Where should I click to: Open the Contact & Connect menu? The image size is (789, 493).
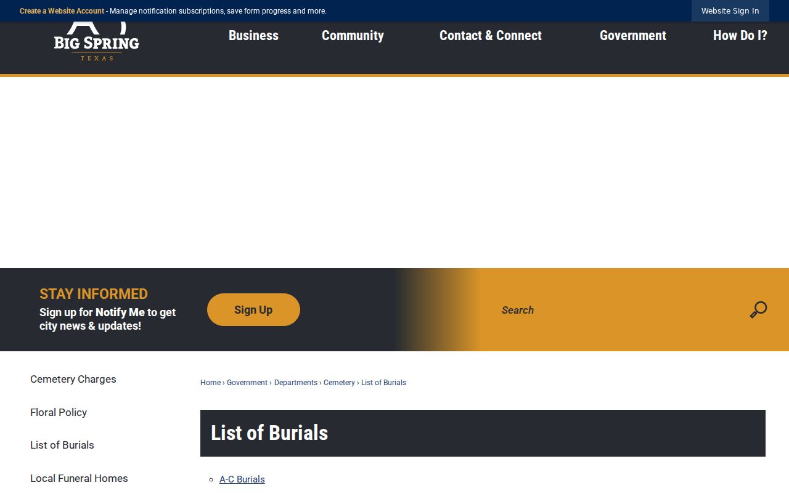click(491, 36)
